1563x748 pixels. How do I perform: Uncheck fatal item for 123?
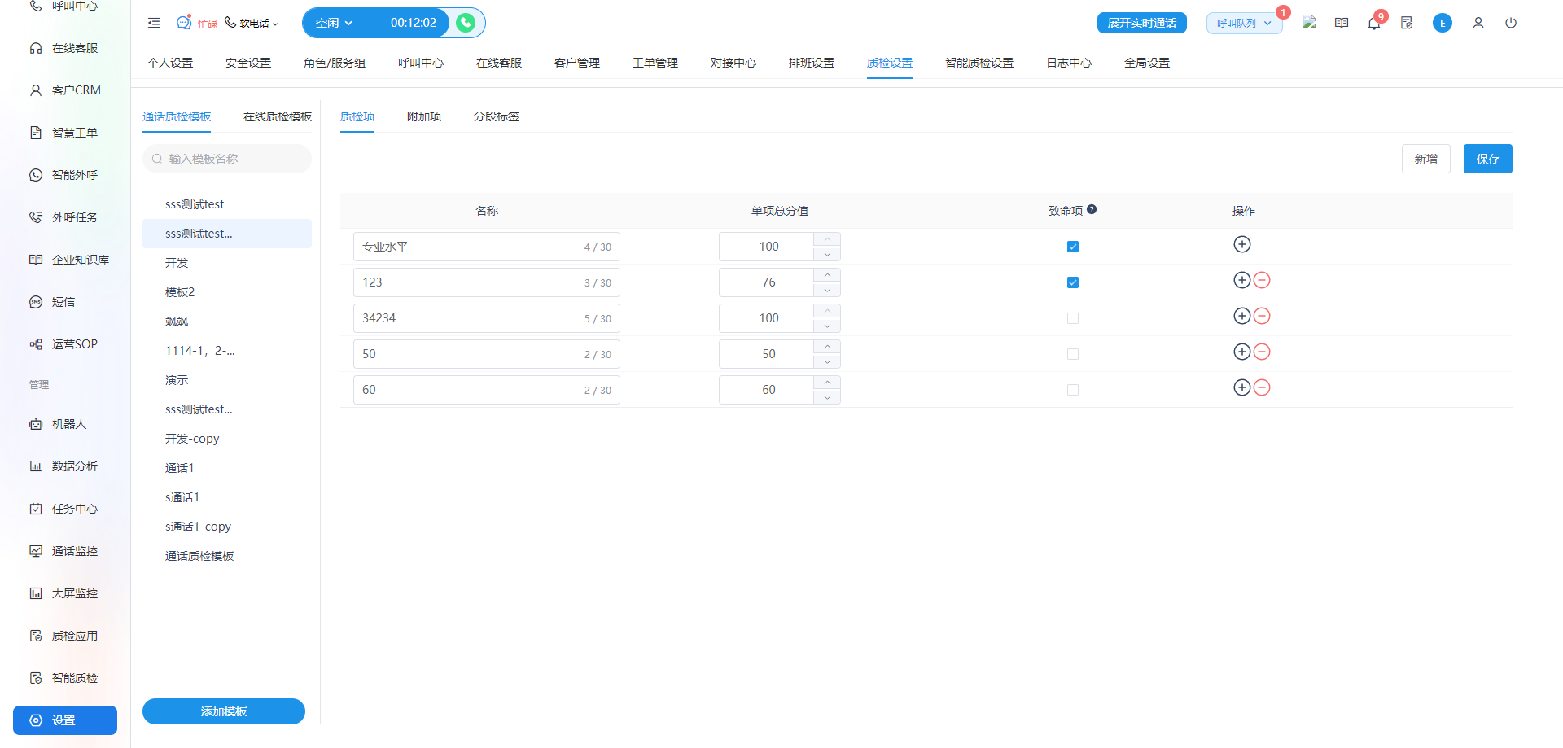[1073, 282]
